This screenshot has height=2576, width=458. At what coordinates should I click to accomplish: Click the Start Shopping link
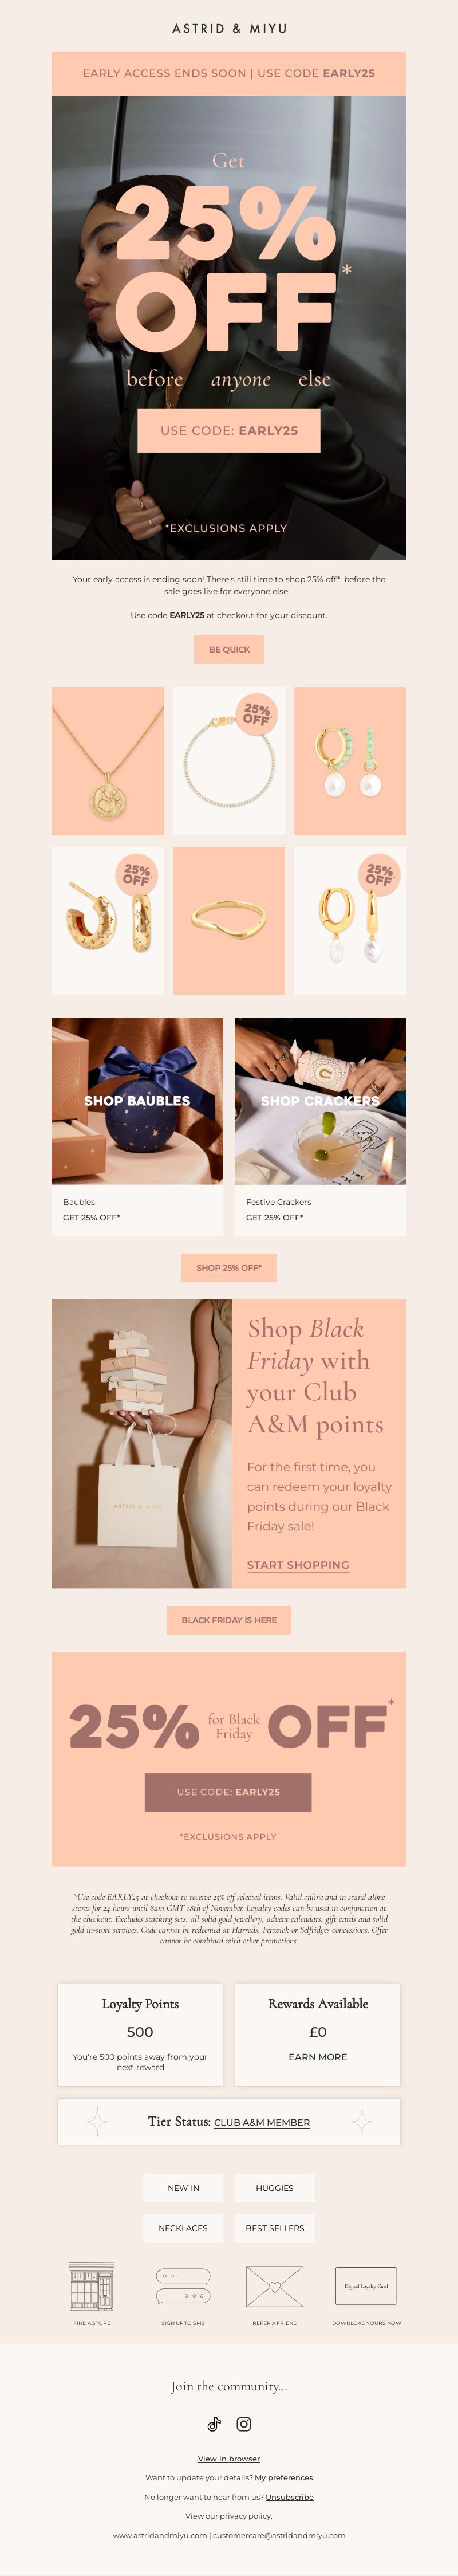tap(298, 1565)
